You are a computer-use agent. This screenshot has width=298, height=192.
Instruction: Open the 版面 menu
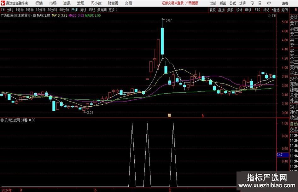coord(223,3)
